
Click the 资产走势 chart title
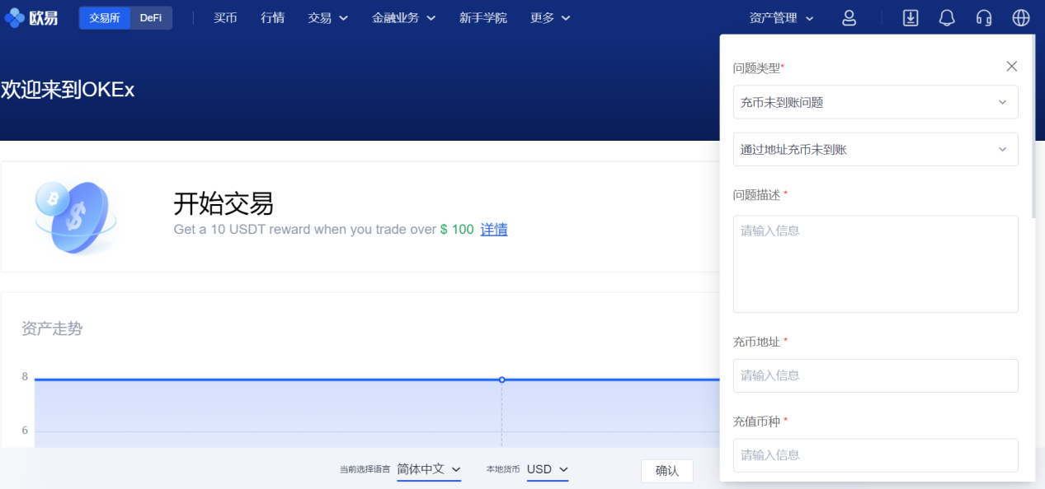[x=52, y=329]
